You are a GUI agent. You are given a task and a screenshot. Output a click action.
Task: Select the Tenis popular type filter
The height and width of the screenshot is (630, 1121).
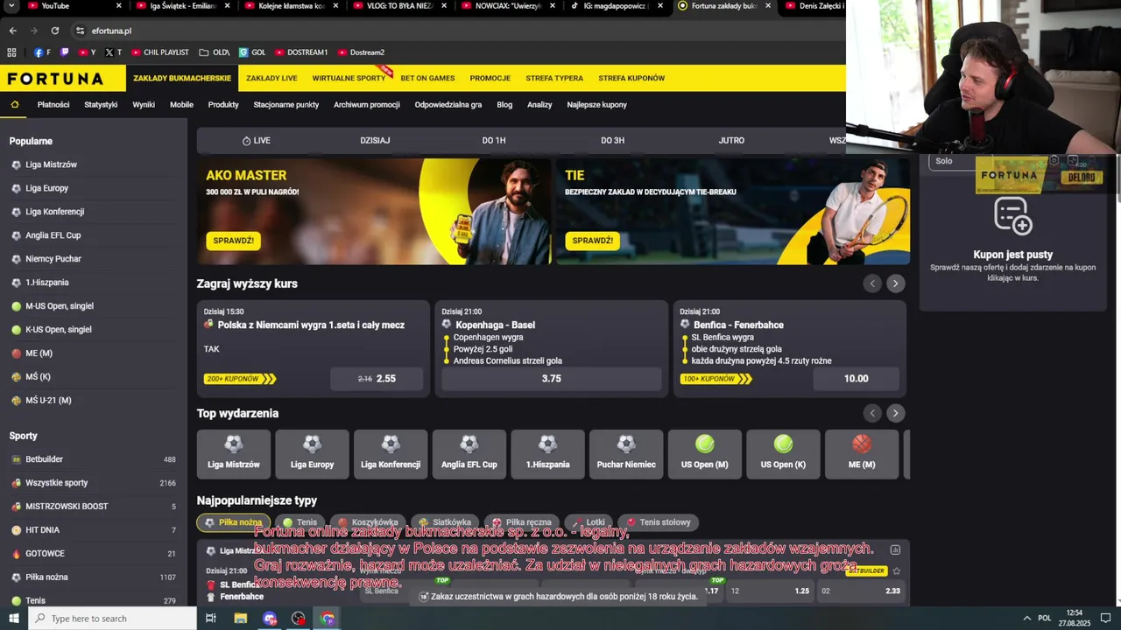point(300,522)
